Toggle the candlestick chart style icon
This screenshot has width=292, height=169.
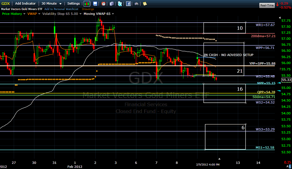coord(87,4)
